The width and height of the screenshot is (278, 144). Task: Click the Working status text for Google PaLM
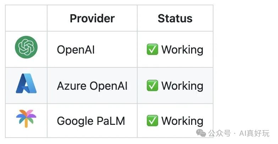[182, 121]
